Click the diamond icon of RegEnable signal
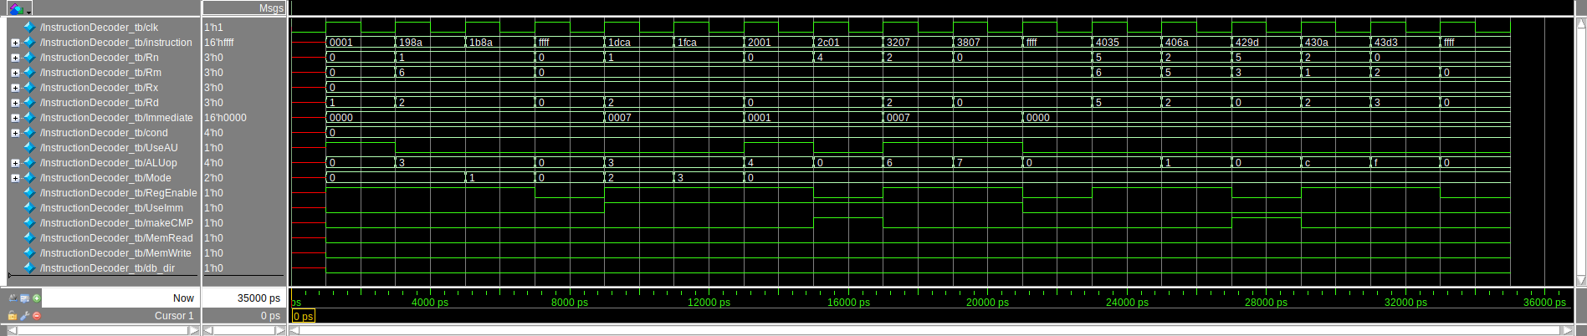This screenshot has height=336, width=1587. click(x=29, y=193)
